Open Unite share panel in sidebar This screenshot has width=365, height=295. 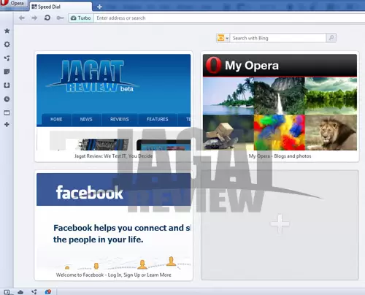click(x=7, y=58)
